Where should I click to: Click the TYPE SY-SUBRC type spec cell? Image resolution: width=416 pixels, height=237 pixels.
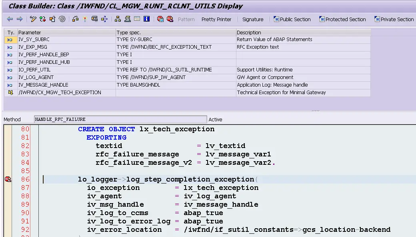[x=176, y=39]
